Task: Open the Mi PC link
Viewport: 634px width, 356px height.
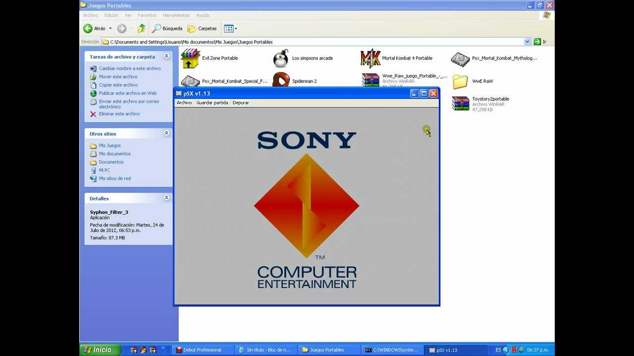Action: coord(105,170)
